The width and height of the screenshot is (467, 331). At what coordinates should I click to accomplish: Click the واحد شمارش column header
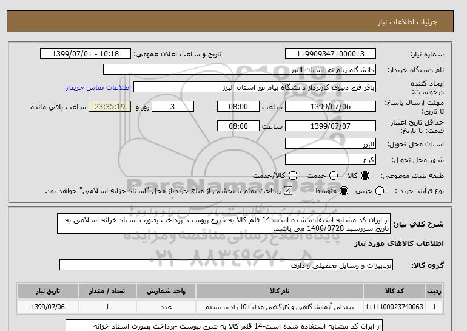click(166, 291)
